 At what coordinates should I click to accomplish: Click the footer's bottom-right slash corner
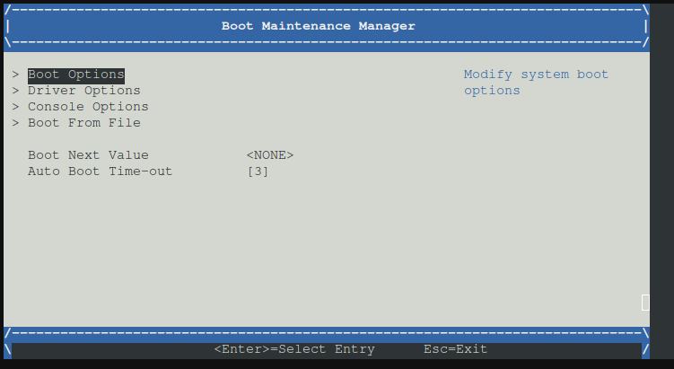tap(645, 348)
